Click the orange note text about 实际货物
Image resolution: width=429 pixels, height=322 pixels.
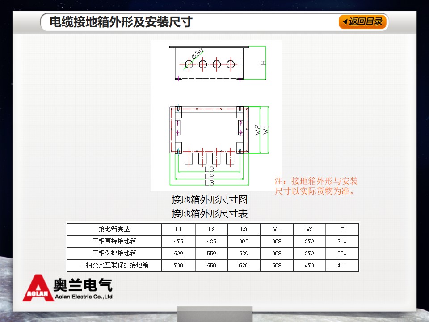pos(316,186)
